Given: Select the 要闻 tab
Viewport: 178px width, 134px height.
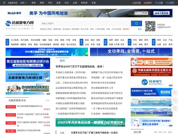Looking at the screenshot, I should click(62, 61).
